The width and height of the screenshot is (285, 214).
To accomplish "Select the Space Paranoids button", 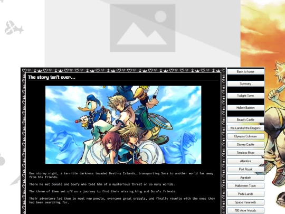I will (245, 202).
